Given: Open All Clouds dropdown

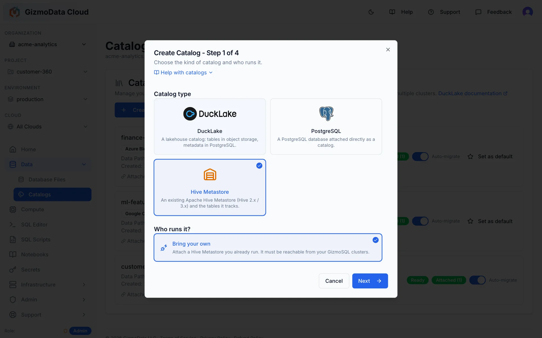Looking at the screenshot, I should (47, 127).
